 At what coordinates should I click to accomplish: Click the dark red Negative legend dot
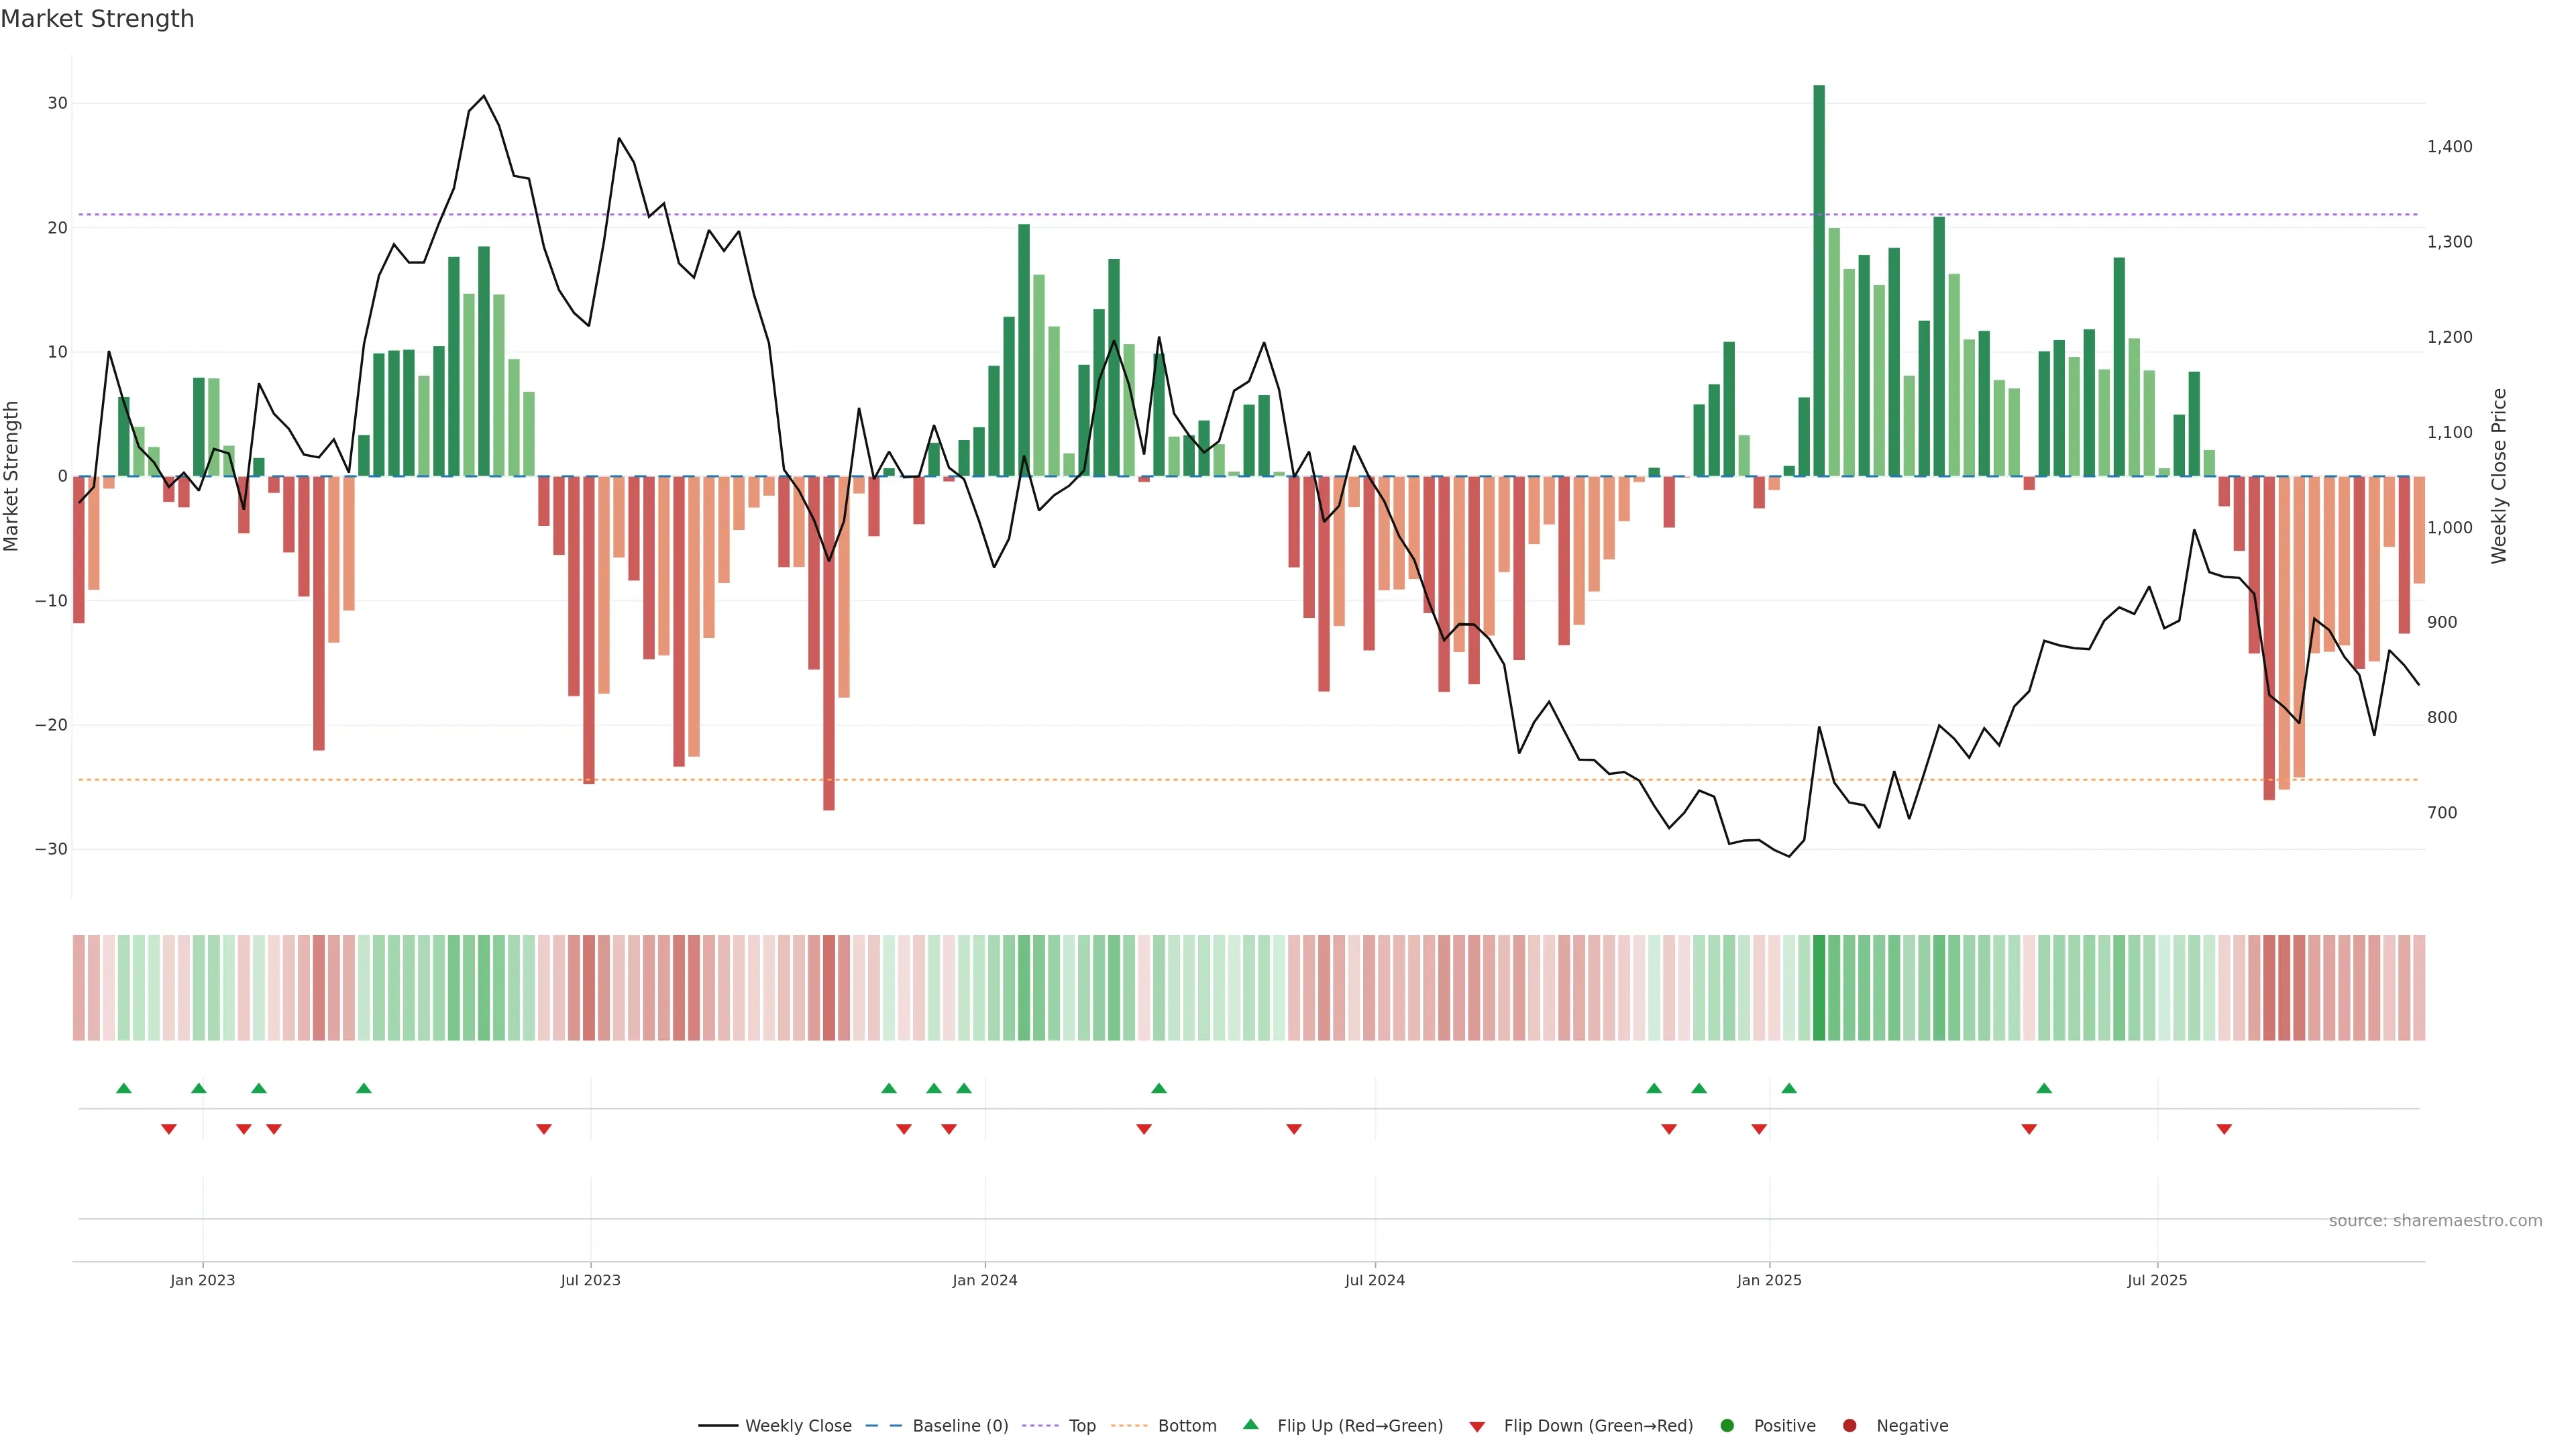[1849, 1425]
